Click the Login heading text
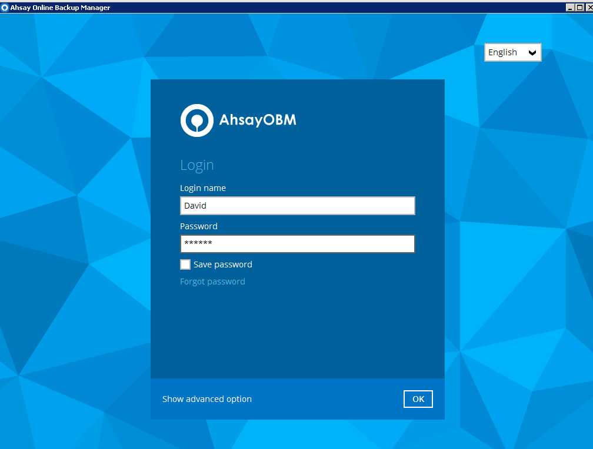 [x=196, y=165]
